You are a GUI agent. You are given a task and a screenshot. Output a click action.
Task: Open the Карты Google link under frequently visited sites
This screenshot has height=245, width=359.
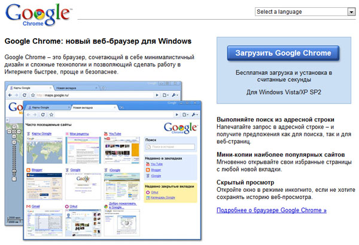coord(41,134)
